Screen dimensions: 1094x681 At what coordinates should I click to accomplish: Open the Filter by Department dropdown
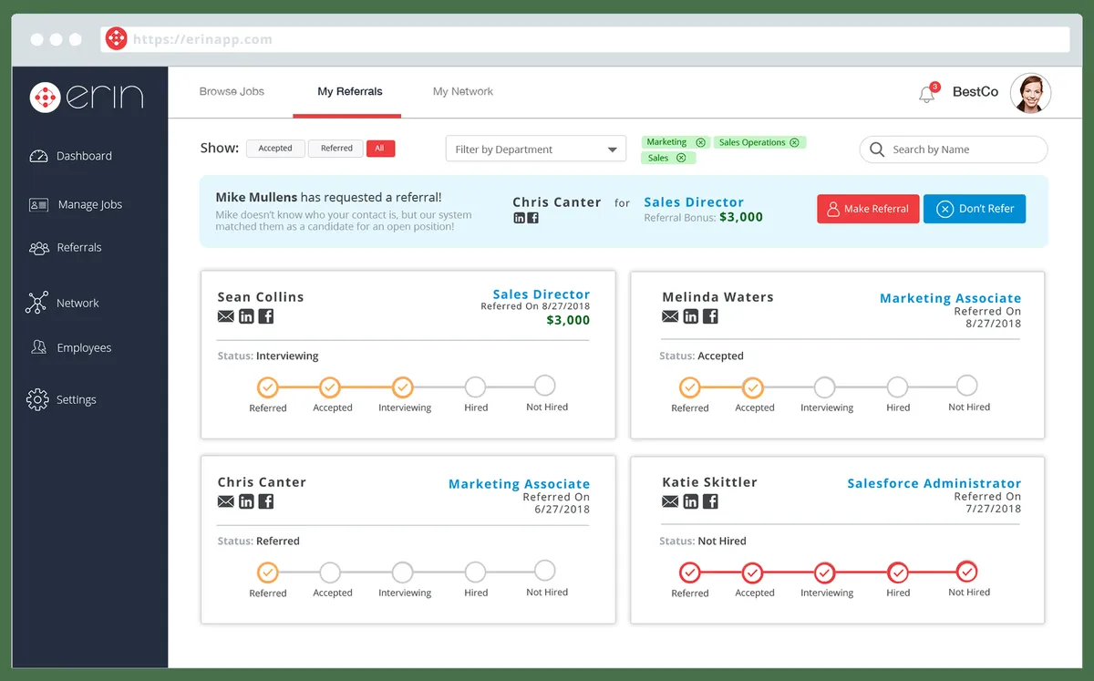(x=536, y=149)
